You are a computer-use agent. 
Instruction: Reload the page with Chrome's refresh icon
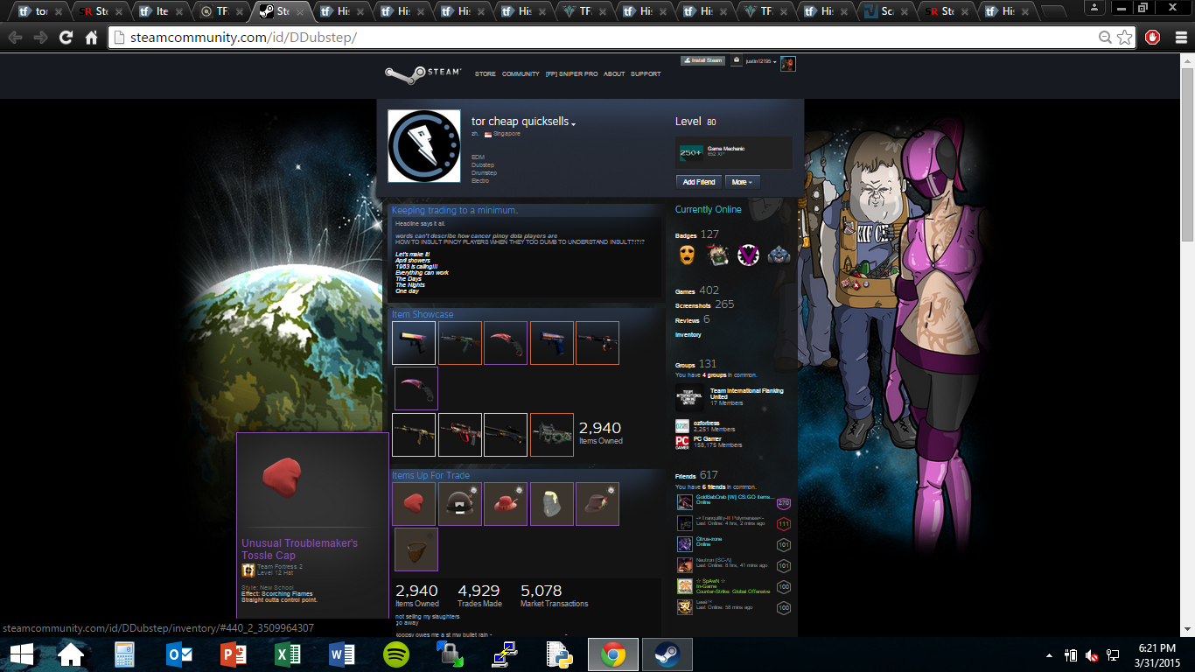pos(66,38)
